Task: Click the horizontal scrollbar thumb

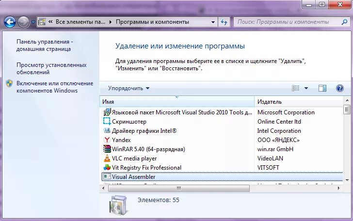Action: [x=179, y=188]
